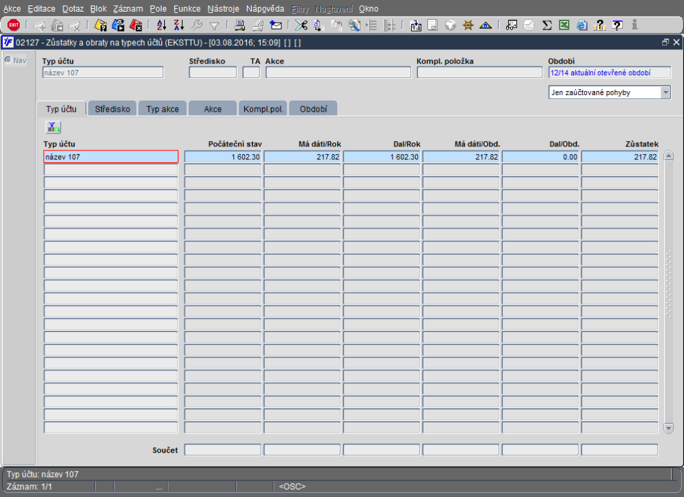The width and height of the screenshot is (684, 497).
Task: Click the red EXIT icon
Action: point(14,25)
